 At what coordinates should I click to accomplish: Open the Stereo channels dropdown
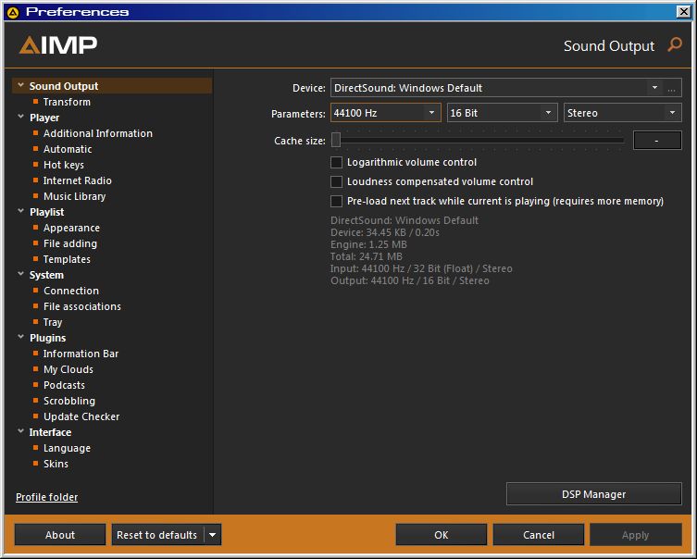point(673,113)
